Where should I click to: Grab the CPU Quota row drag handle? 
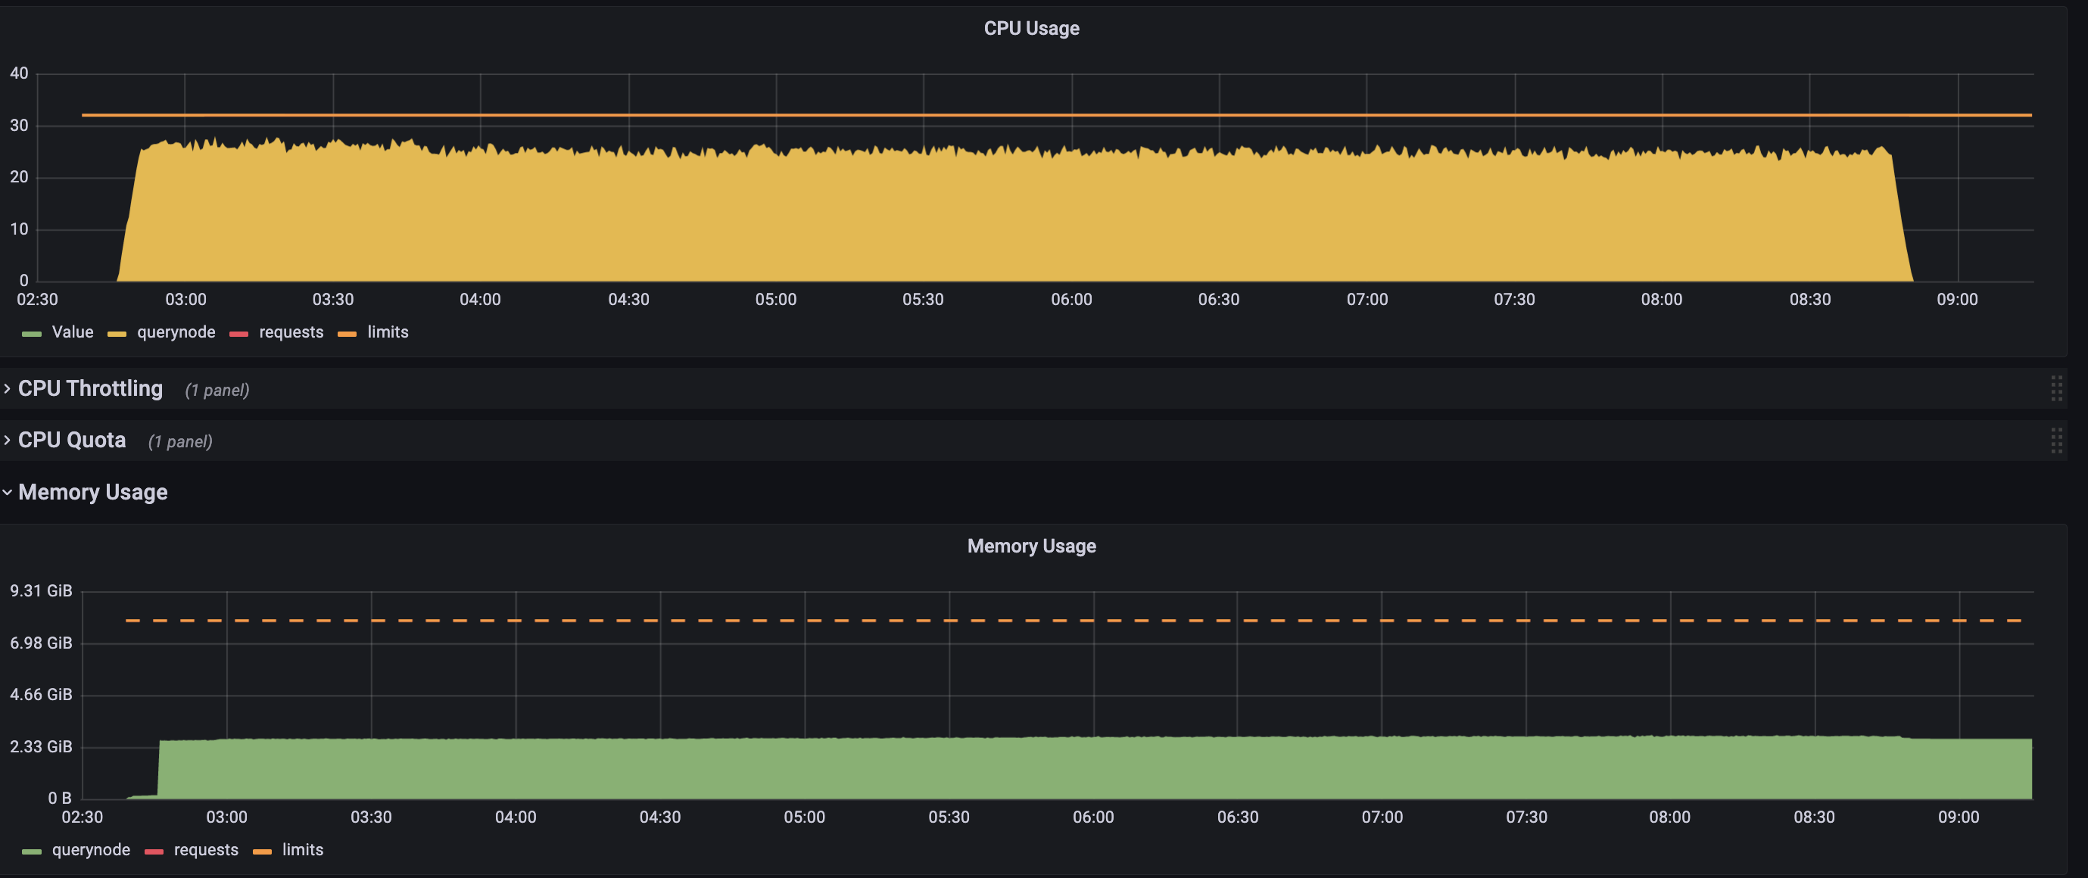pyautogui.click(x=2056, y=441)
